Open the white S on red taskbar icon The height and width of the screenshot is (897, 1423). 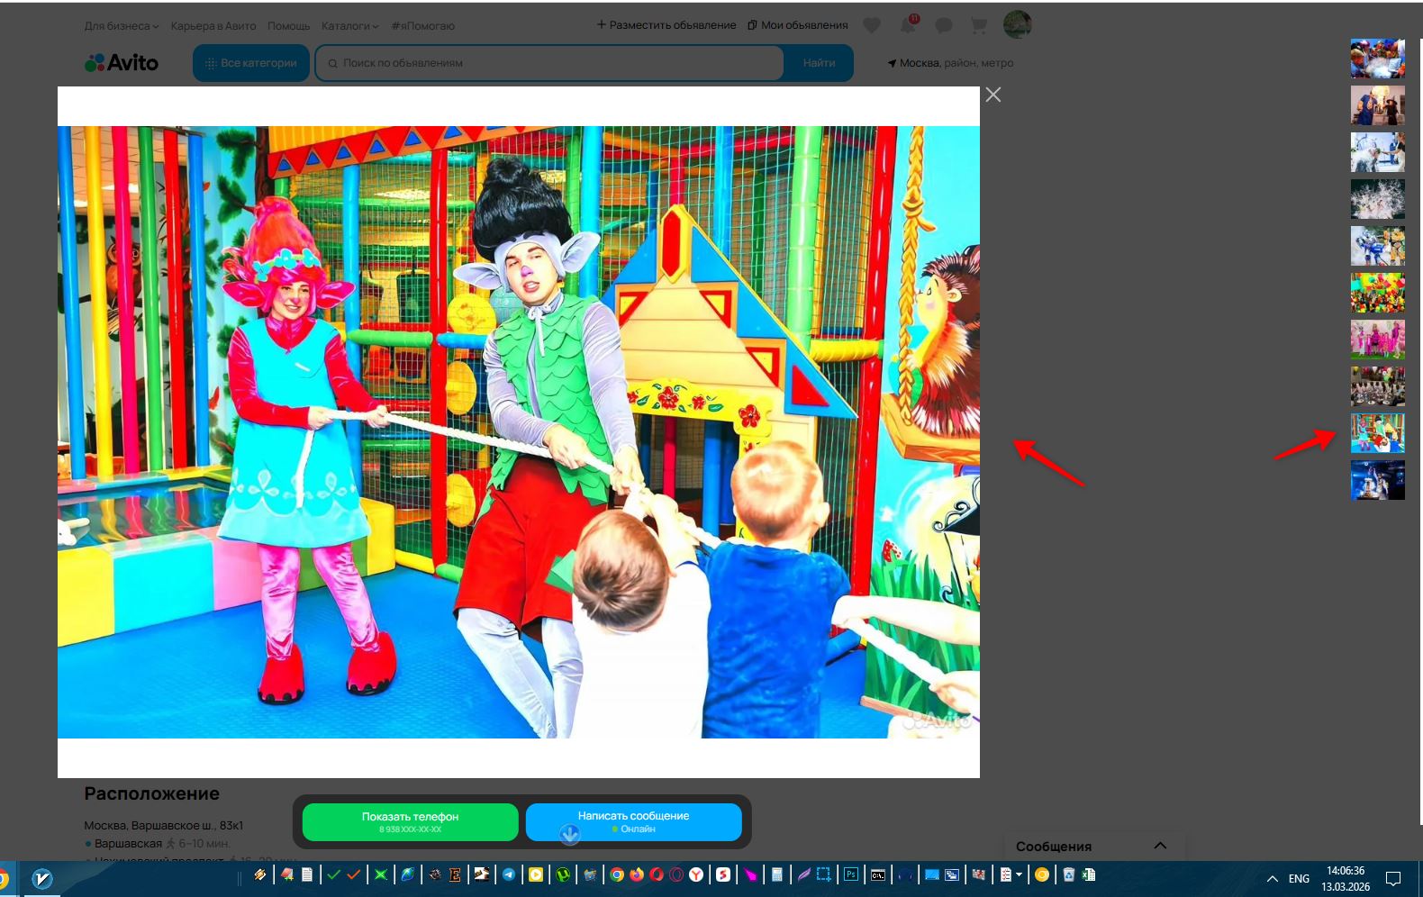[723, 874]
